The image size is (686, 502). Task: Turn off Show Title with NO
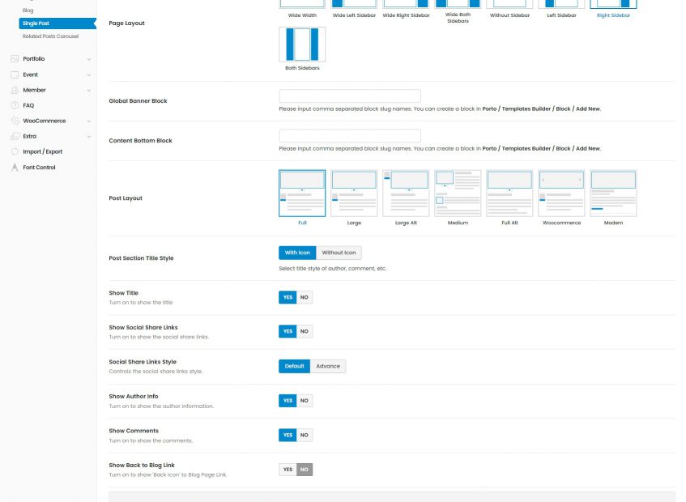[x=305, y=297]
